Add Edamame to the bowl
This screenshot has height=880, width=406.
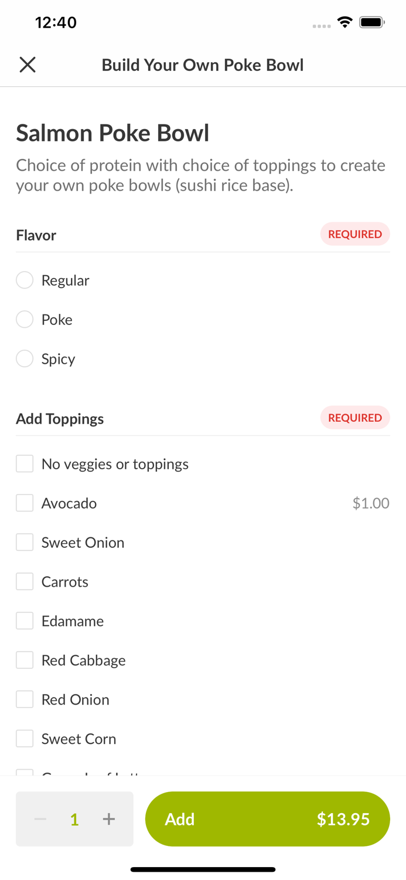pyautogui.click(x=24, y=621)
